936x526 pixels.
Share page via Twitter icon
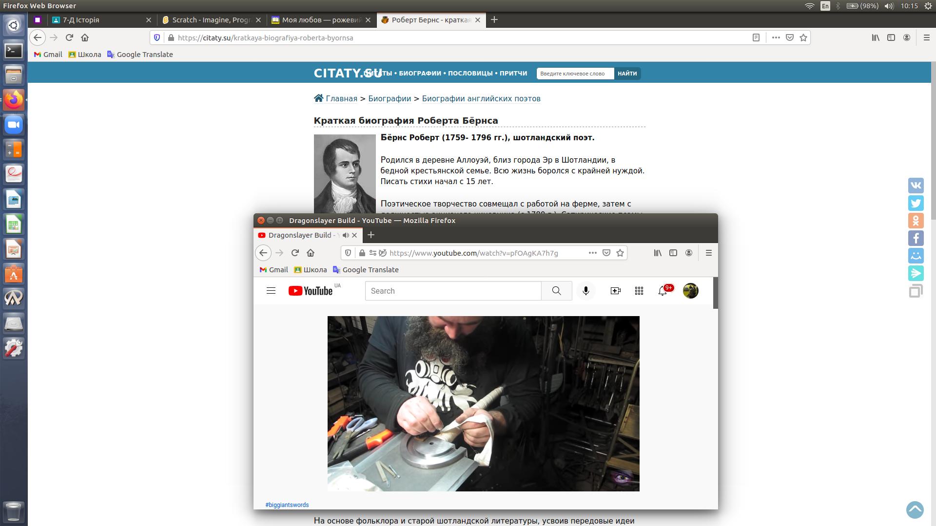pos(916,203)
